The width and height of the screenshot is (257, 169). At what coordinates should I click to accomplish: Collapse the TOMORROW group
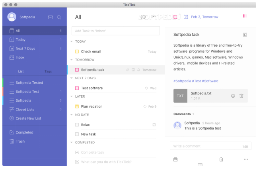pos(72,60)
